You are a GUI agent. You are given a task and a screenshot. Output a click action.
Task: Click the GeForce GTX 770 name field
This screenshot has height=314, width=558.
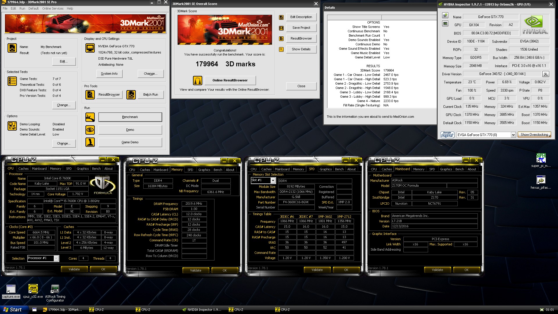coord(491,17)
